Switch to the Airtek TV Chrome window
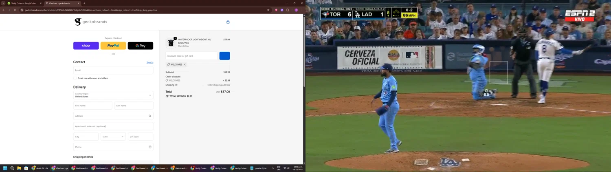Screen dimensions: 611x172 tap(40, 168)
